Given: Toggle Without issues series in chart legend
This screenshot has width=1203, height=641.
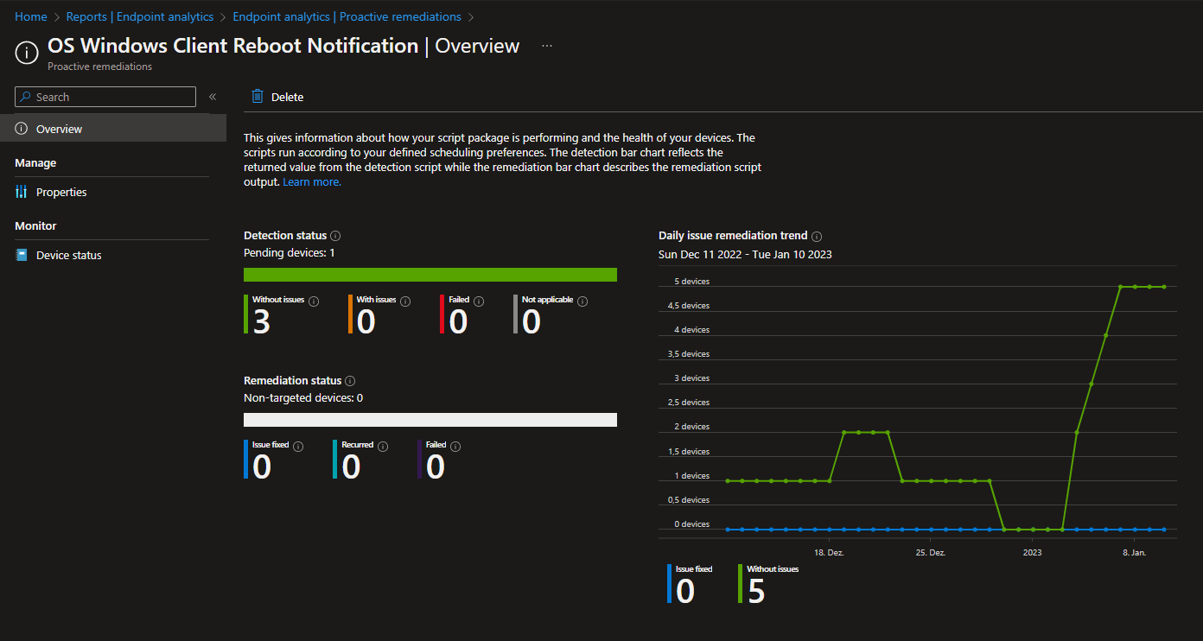Looking at the screenshot, I should [x=772, y=569].
